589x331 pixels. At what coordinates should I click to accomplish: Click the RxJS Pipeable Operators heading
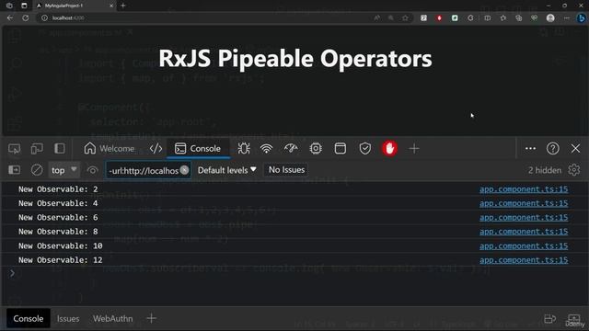pyautogui.click(x=295, y=59)
